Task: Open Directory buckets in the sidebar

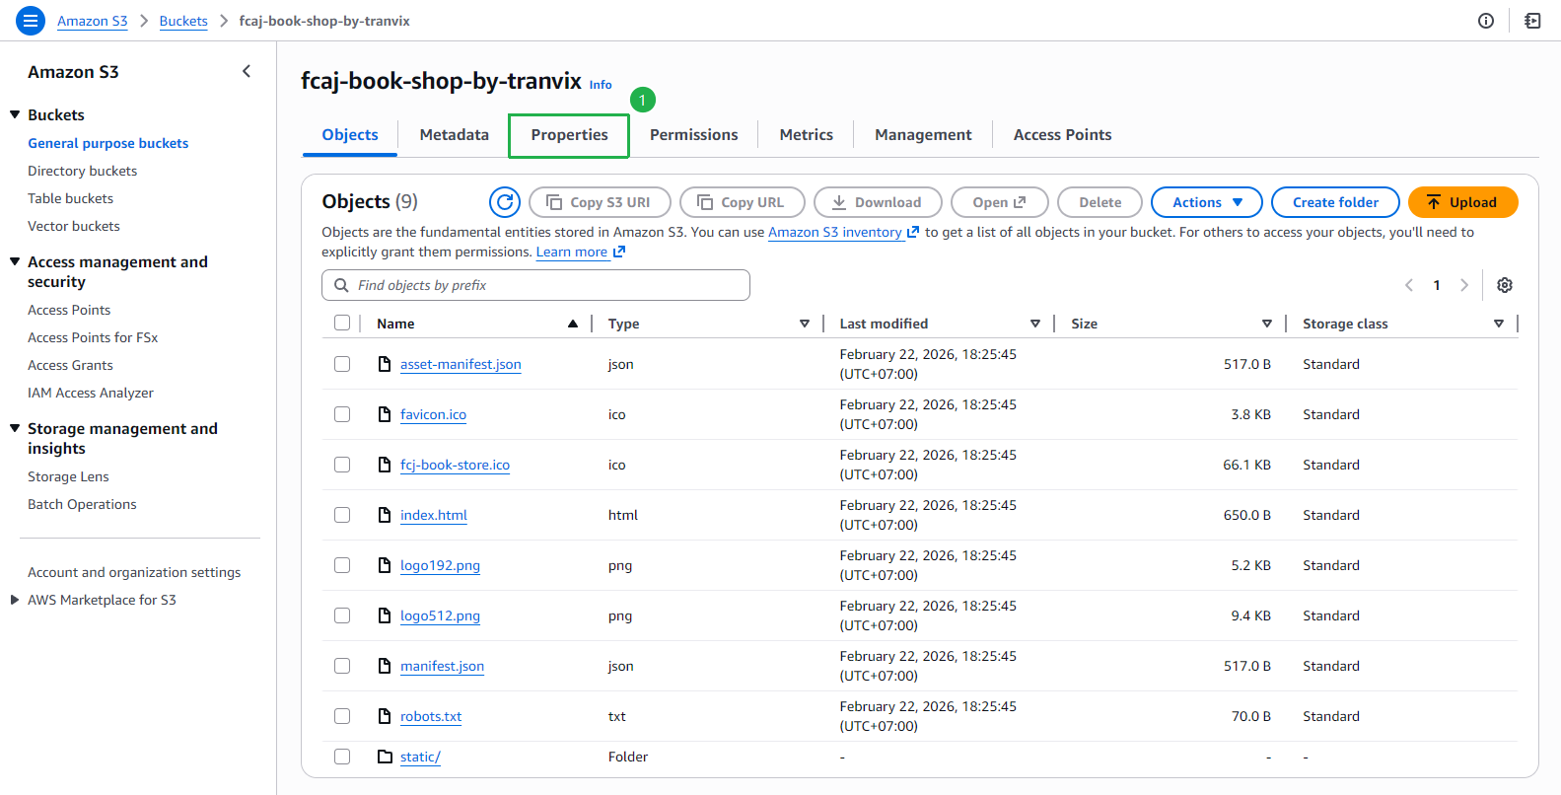Action: click(83, 171)
